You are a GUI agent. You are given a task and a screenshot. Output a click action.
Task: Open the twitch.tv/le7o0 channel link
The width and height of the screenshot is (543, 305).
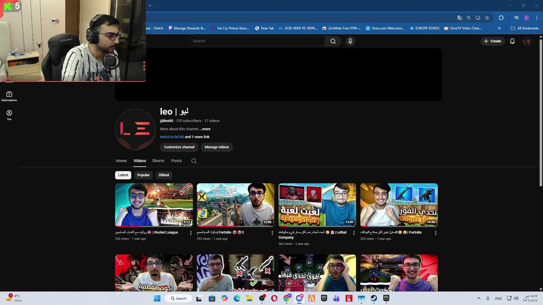pyautogui.click(x=172, y=137)
